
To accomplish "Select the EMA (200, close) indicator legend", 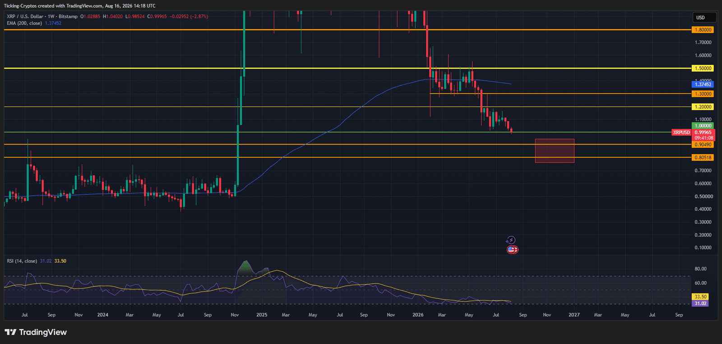I will pos(24,23).
